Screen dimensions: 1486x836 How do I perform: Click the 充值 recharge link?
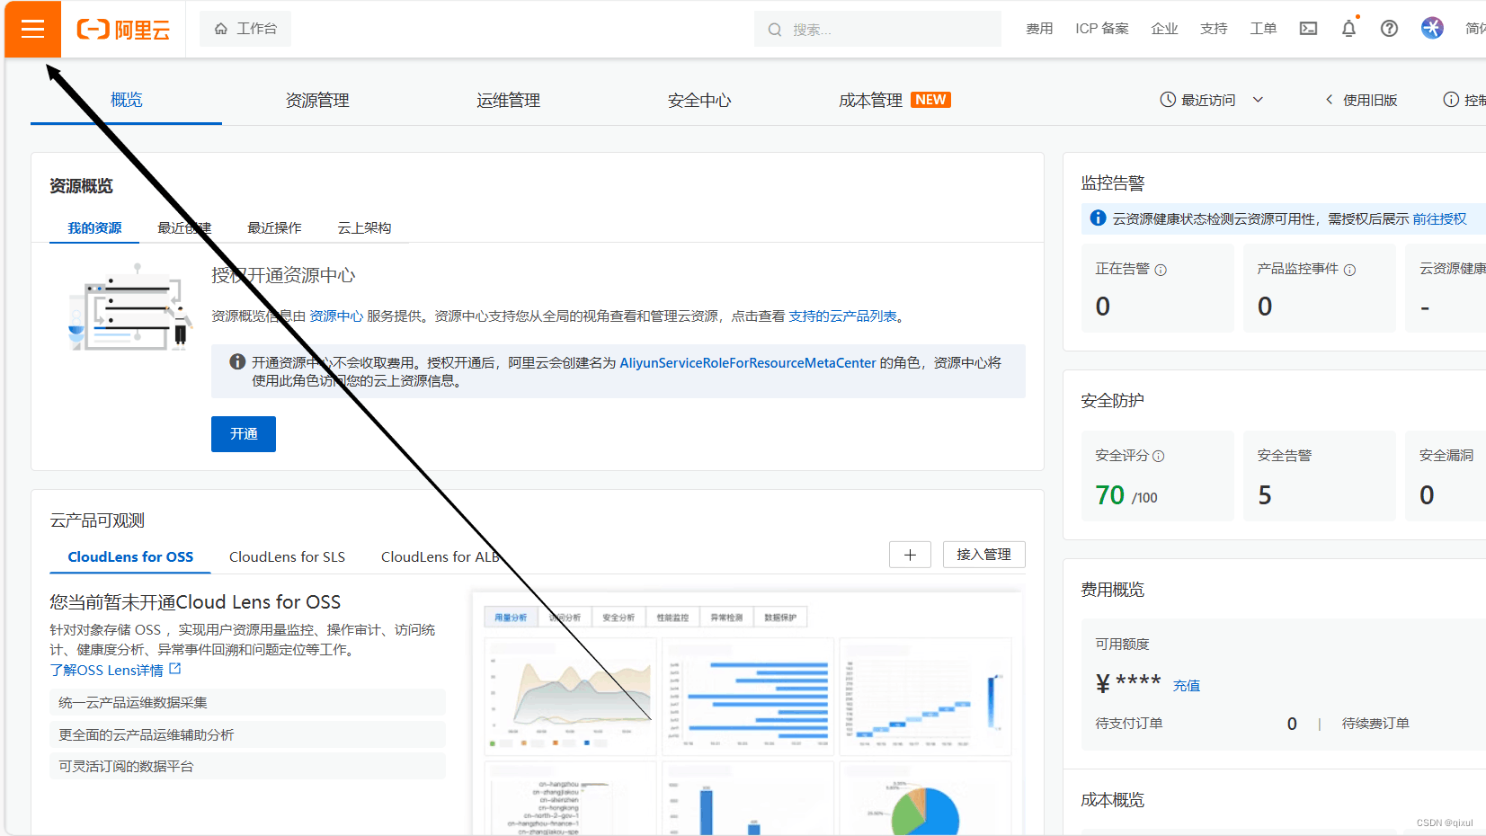pos(1186,686)
